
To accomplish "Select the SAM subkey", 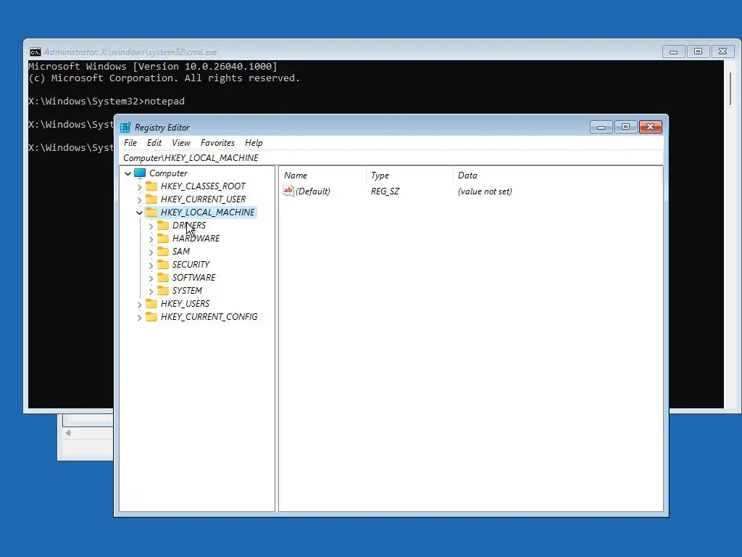I will tap(180, 252).
